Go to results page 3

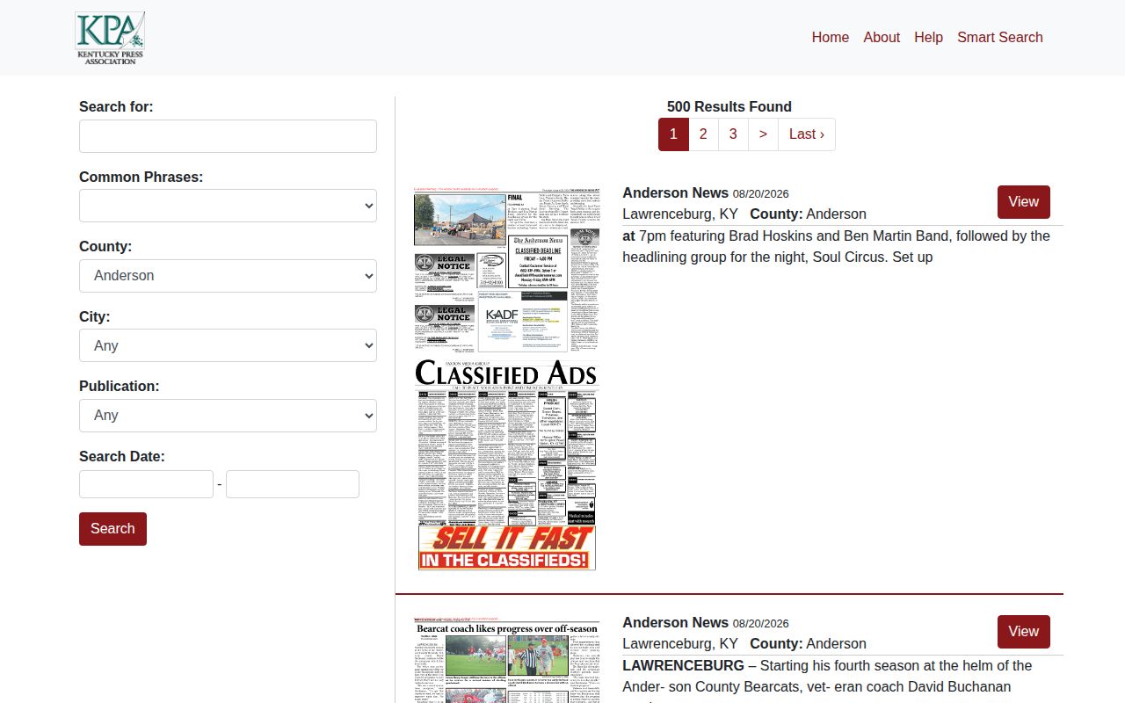click(x=733, y=134)
